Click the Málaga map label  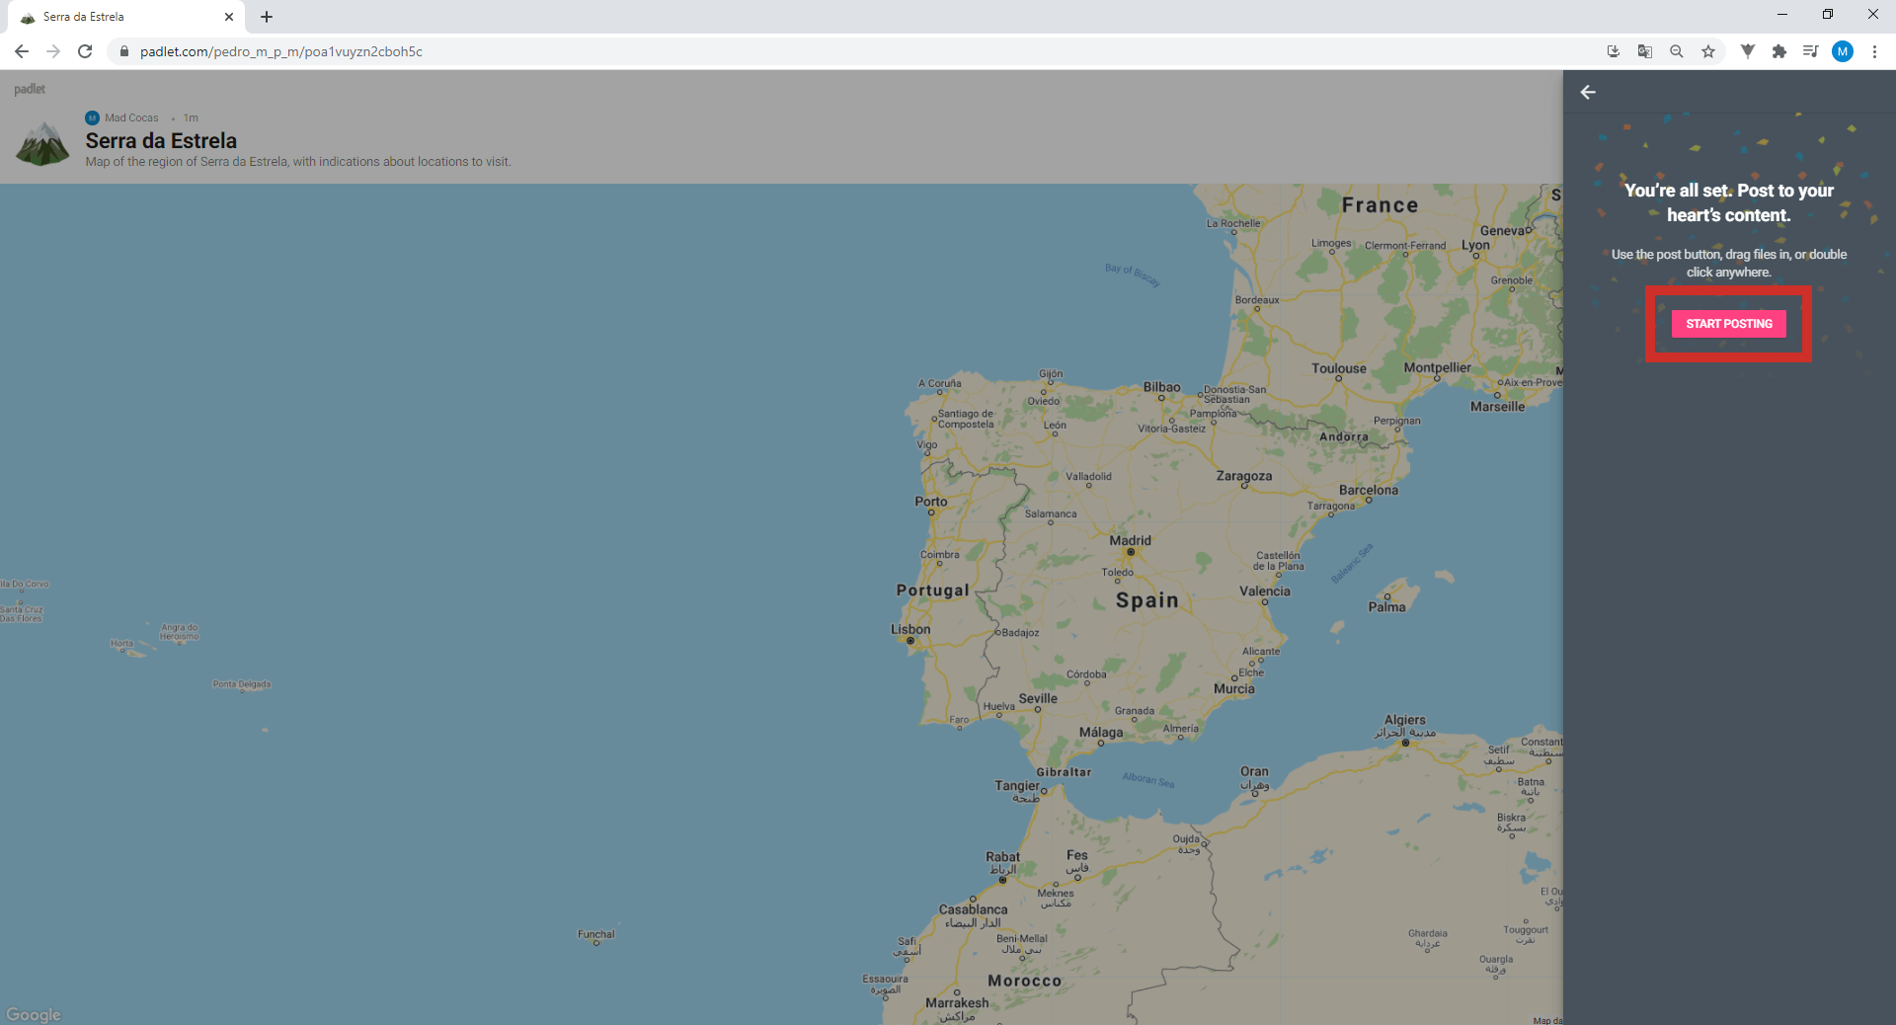pyautogui.click(x=1101, y=733)
